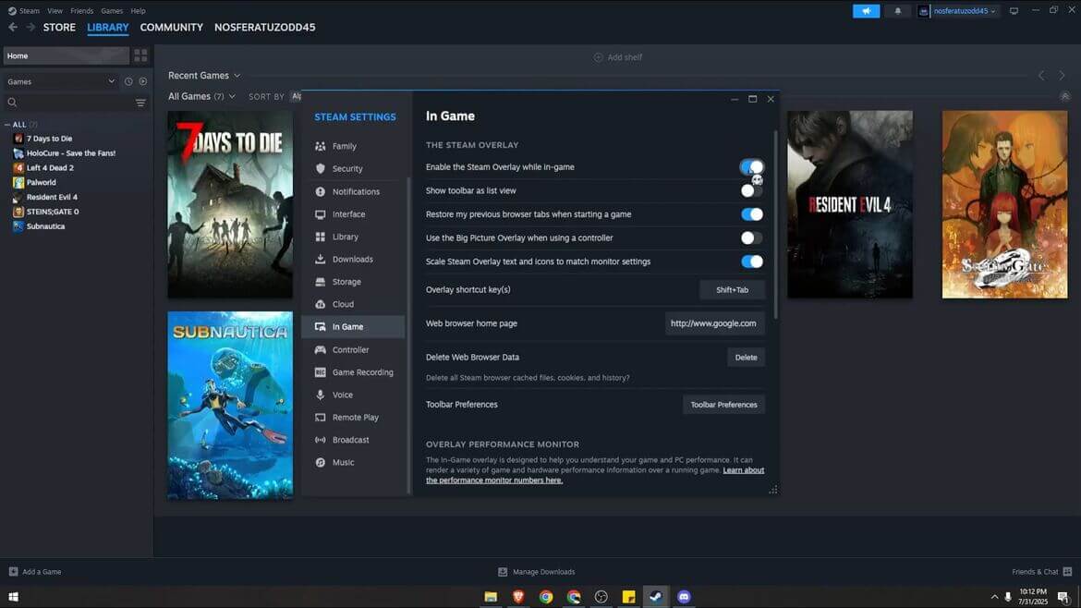Open Manage Downloads
The width and height of the screenshot is (1081, 608).
[537, 571]
